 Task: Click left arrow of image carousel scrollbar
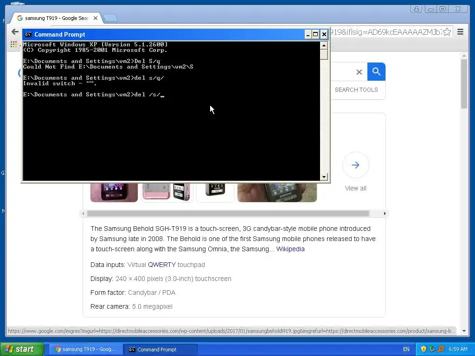(x=83, y=213)
